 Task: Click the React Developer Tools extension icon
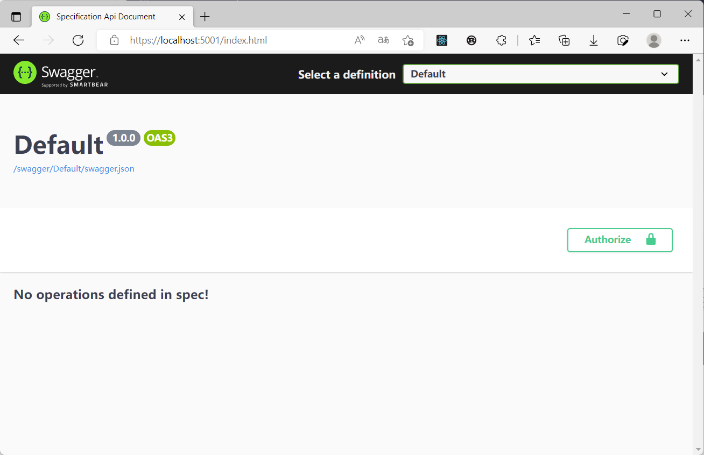click(442, 40)
